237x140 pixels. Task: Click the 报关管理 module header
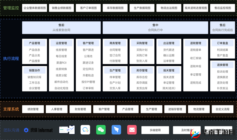point(169,71)
